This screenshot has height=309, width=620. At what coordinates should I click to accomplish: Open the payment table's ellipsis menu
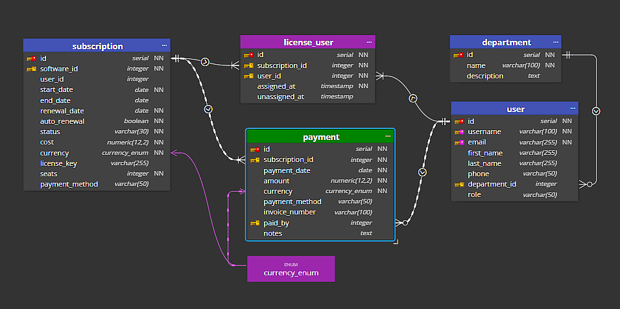pos(388,136)
